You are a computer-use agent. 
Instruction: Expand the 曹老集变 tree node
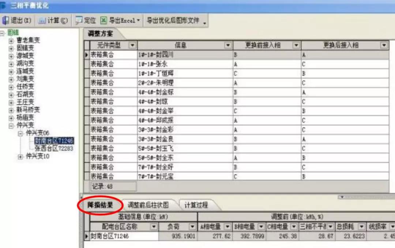tap(11, 41)
